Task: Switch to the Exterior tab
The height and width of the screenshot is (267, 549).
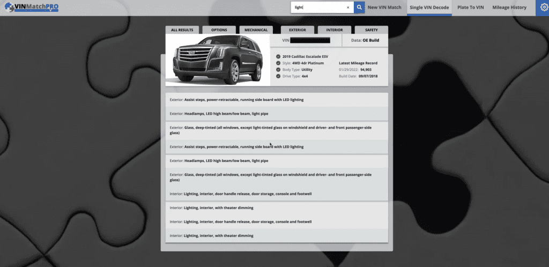Action: pyautogui.click(x=297, y=30)
